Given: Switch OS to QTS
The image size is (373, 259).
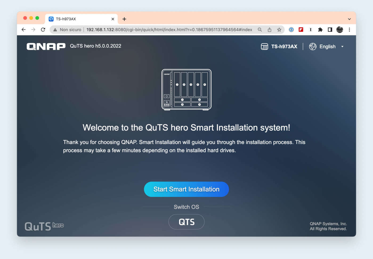Looking at the screenshot, I should pyautogui.click(x=186, y=222).
